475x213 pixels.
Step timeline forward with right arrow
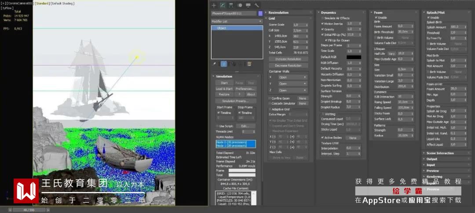(x=48, y=210)
